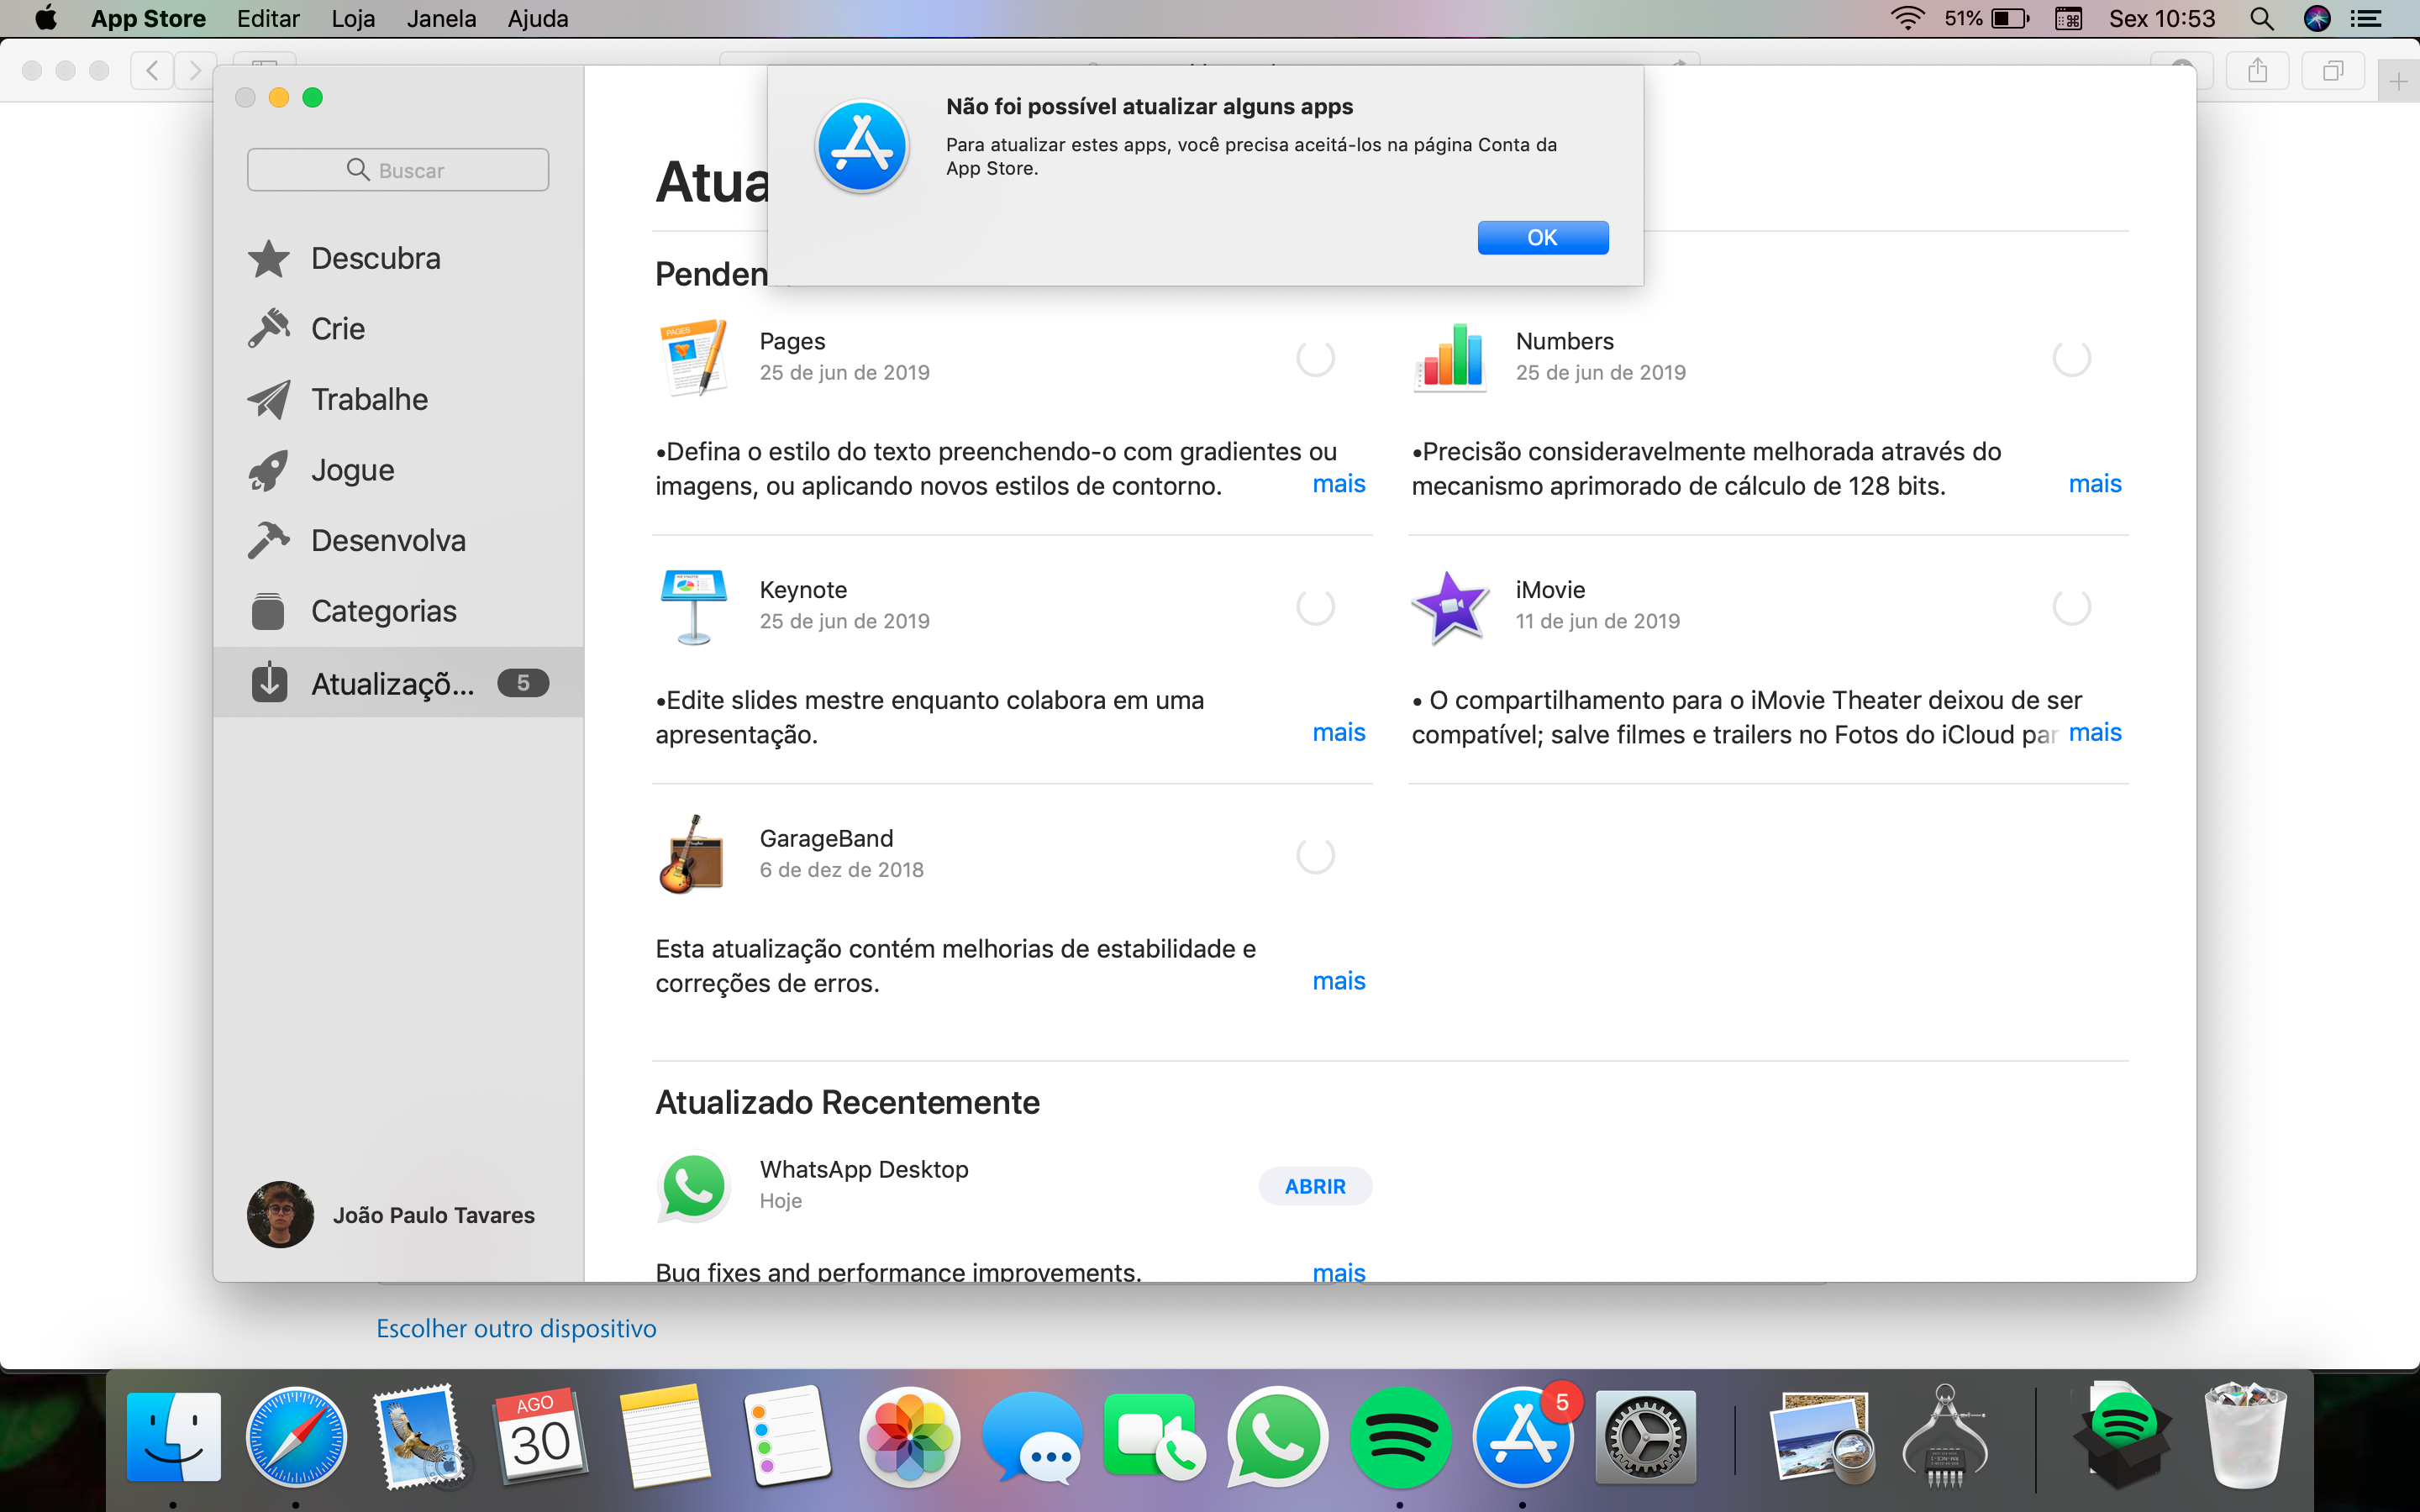Click the Pages app icon
Screen dimensions: 2420x1512
[x=693, y=357]
